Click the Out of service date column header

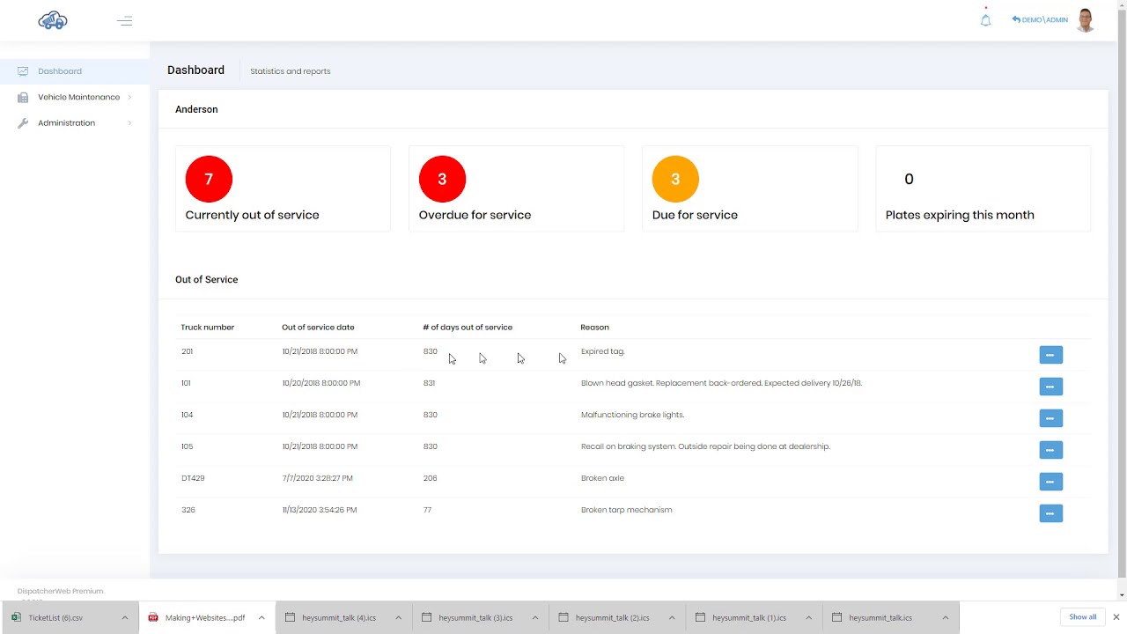[318, 328]
